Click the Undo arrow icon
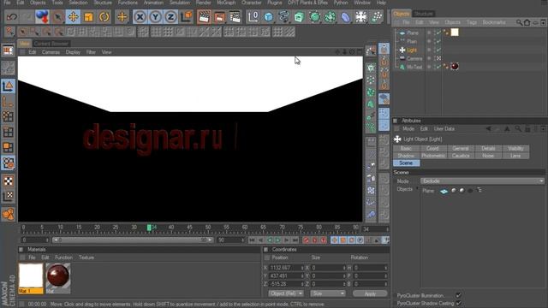 click(x=12, y=17)
